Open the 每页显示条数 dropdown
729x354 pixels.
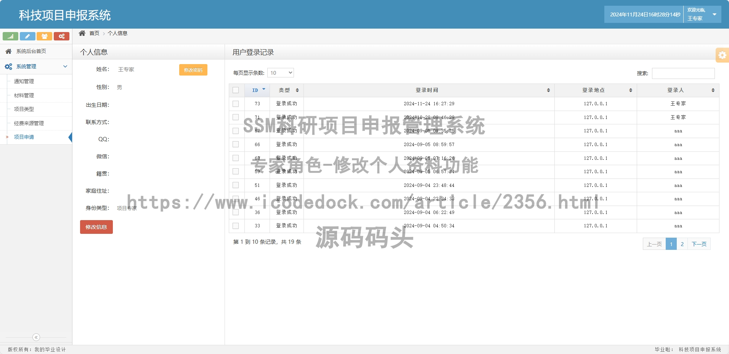(281, 73)
